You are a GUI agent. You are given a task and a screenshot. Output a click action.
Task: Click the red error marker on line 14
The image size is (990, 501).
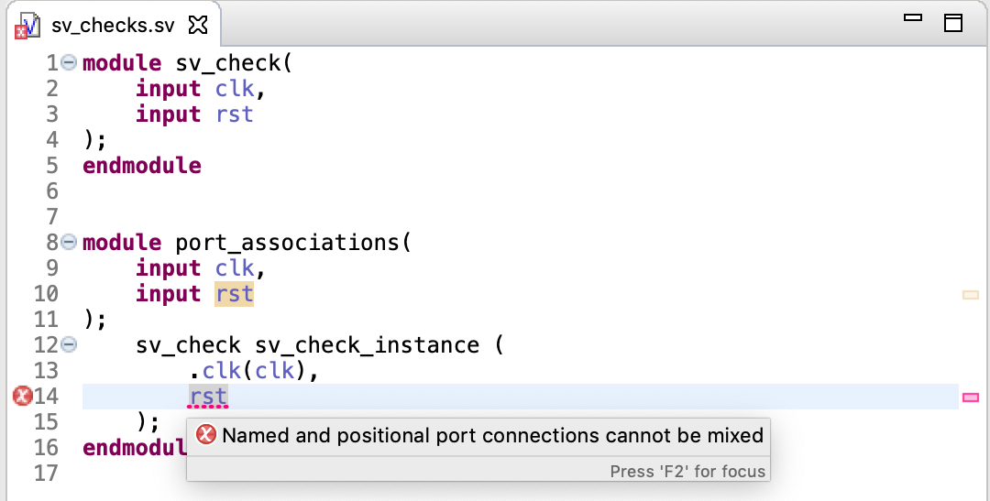click(22, 397)
